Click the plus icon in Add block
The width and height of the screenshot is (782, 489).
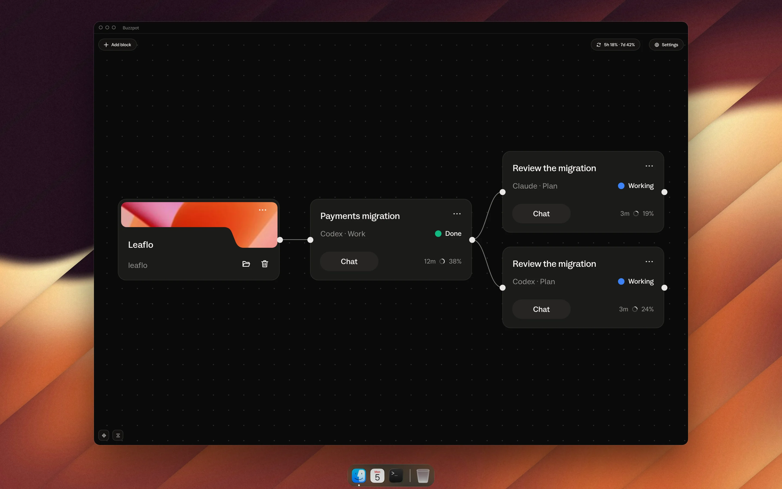coord(106,45)
